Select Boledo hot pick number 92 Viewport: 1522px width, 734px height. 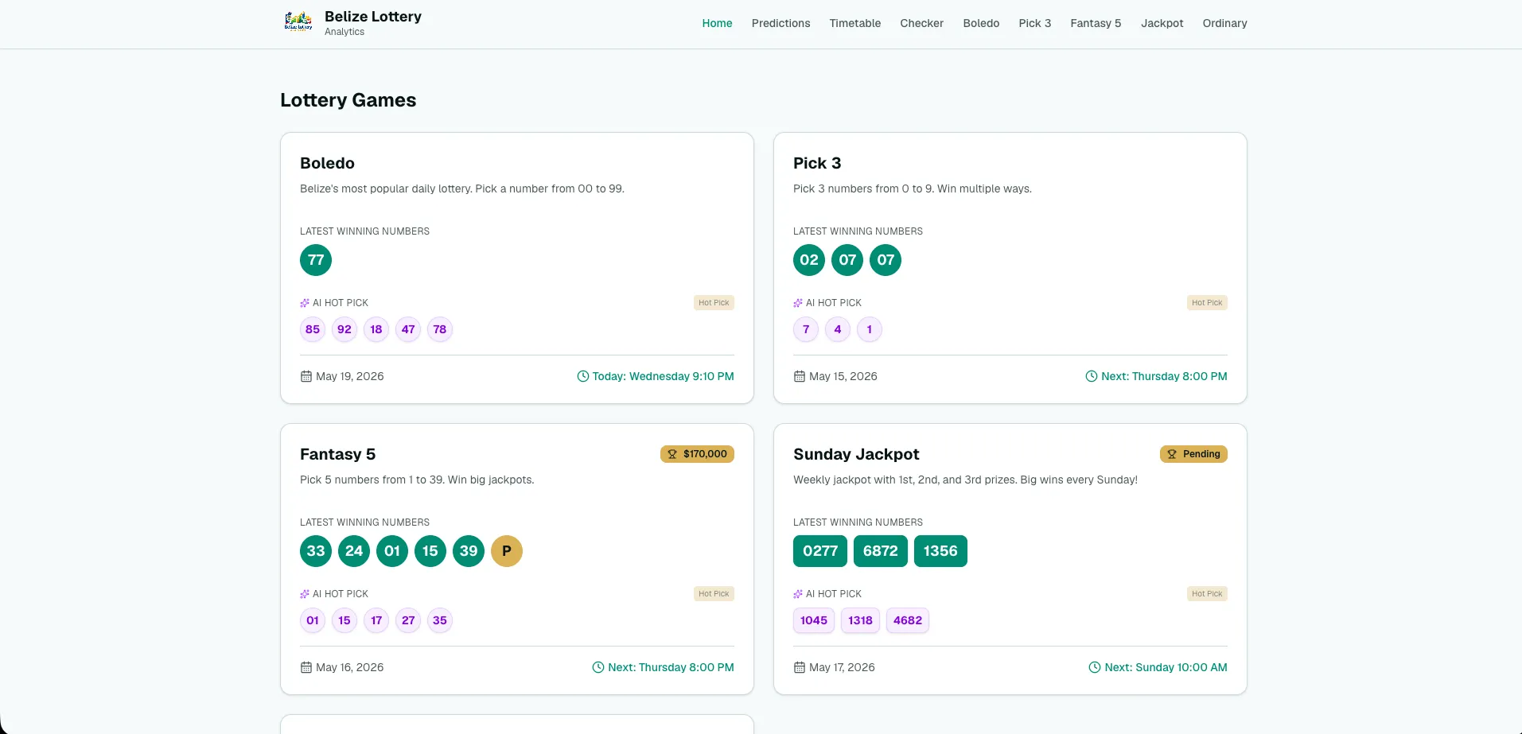tap(344, 329)
